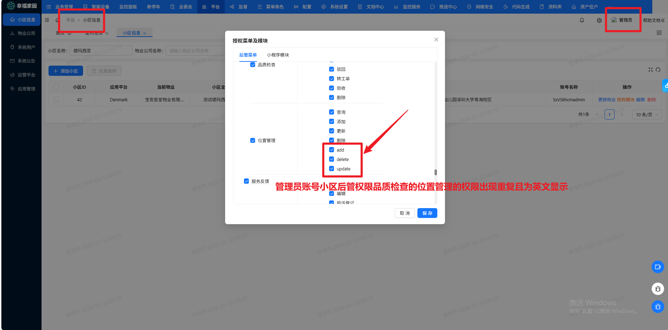Toggle fullscreen icon above the table
668x330 pixels.
tap(651, 70)
